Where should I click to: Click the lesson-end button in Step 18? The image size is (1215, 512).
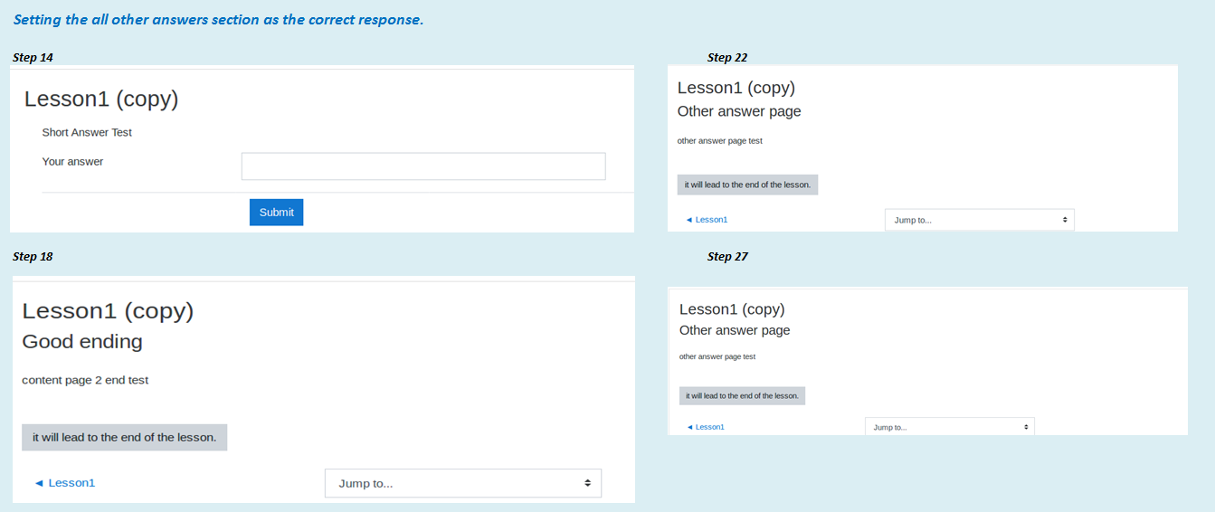[x=125, y=437]
